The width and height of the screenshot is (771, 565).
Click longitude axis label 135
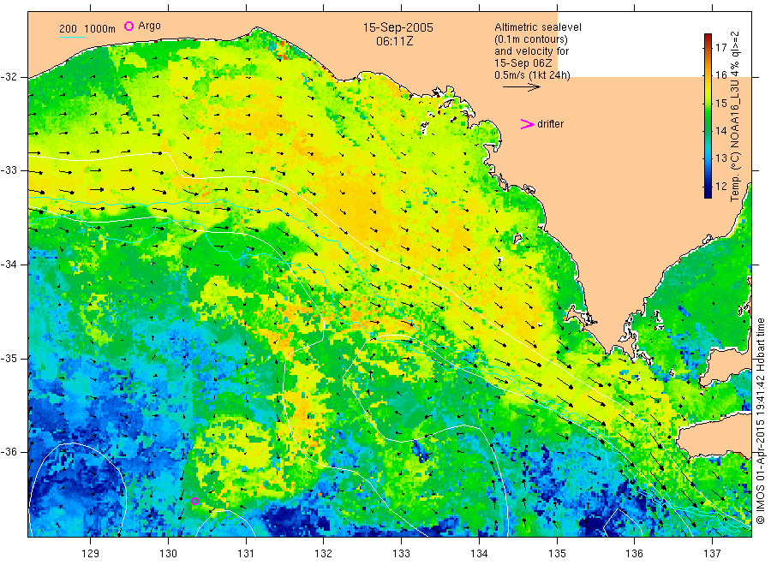click(x=557, y=554)
